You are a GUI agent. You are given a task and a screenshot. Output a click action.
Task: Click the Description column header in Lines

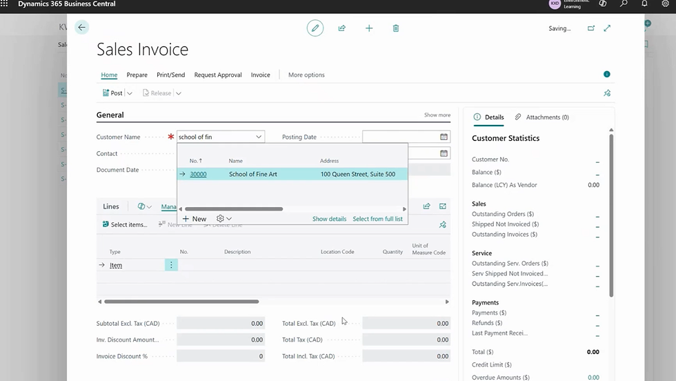pos(237,251)
